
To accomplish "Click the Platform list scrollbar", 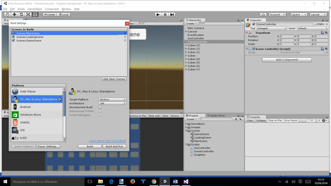I will point(64,103).
